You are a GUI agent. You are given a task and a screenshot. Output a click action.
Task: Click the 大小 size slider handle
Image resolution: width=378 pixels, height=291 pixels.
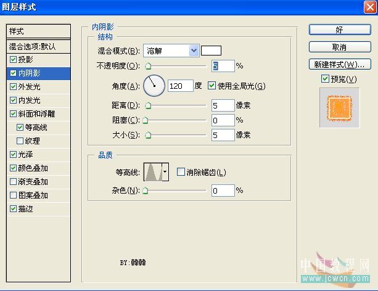[148, 135]
